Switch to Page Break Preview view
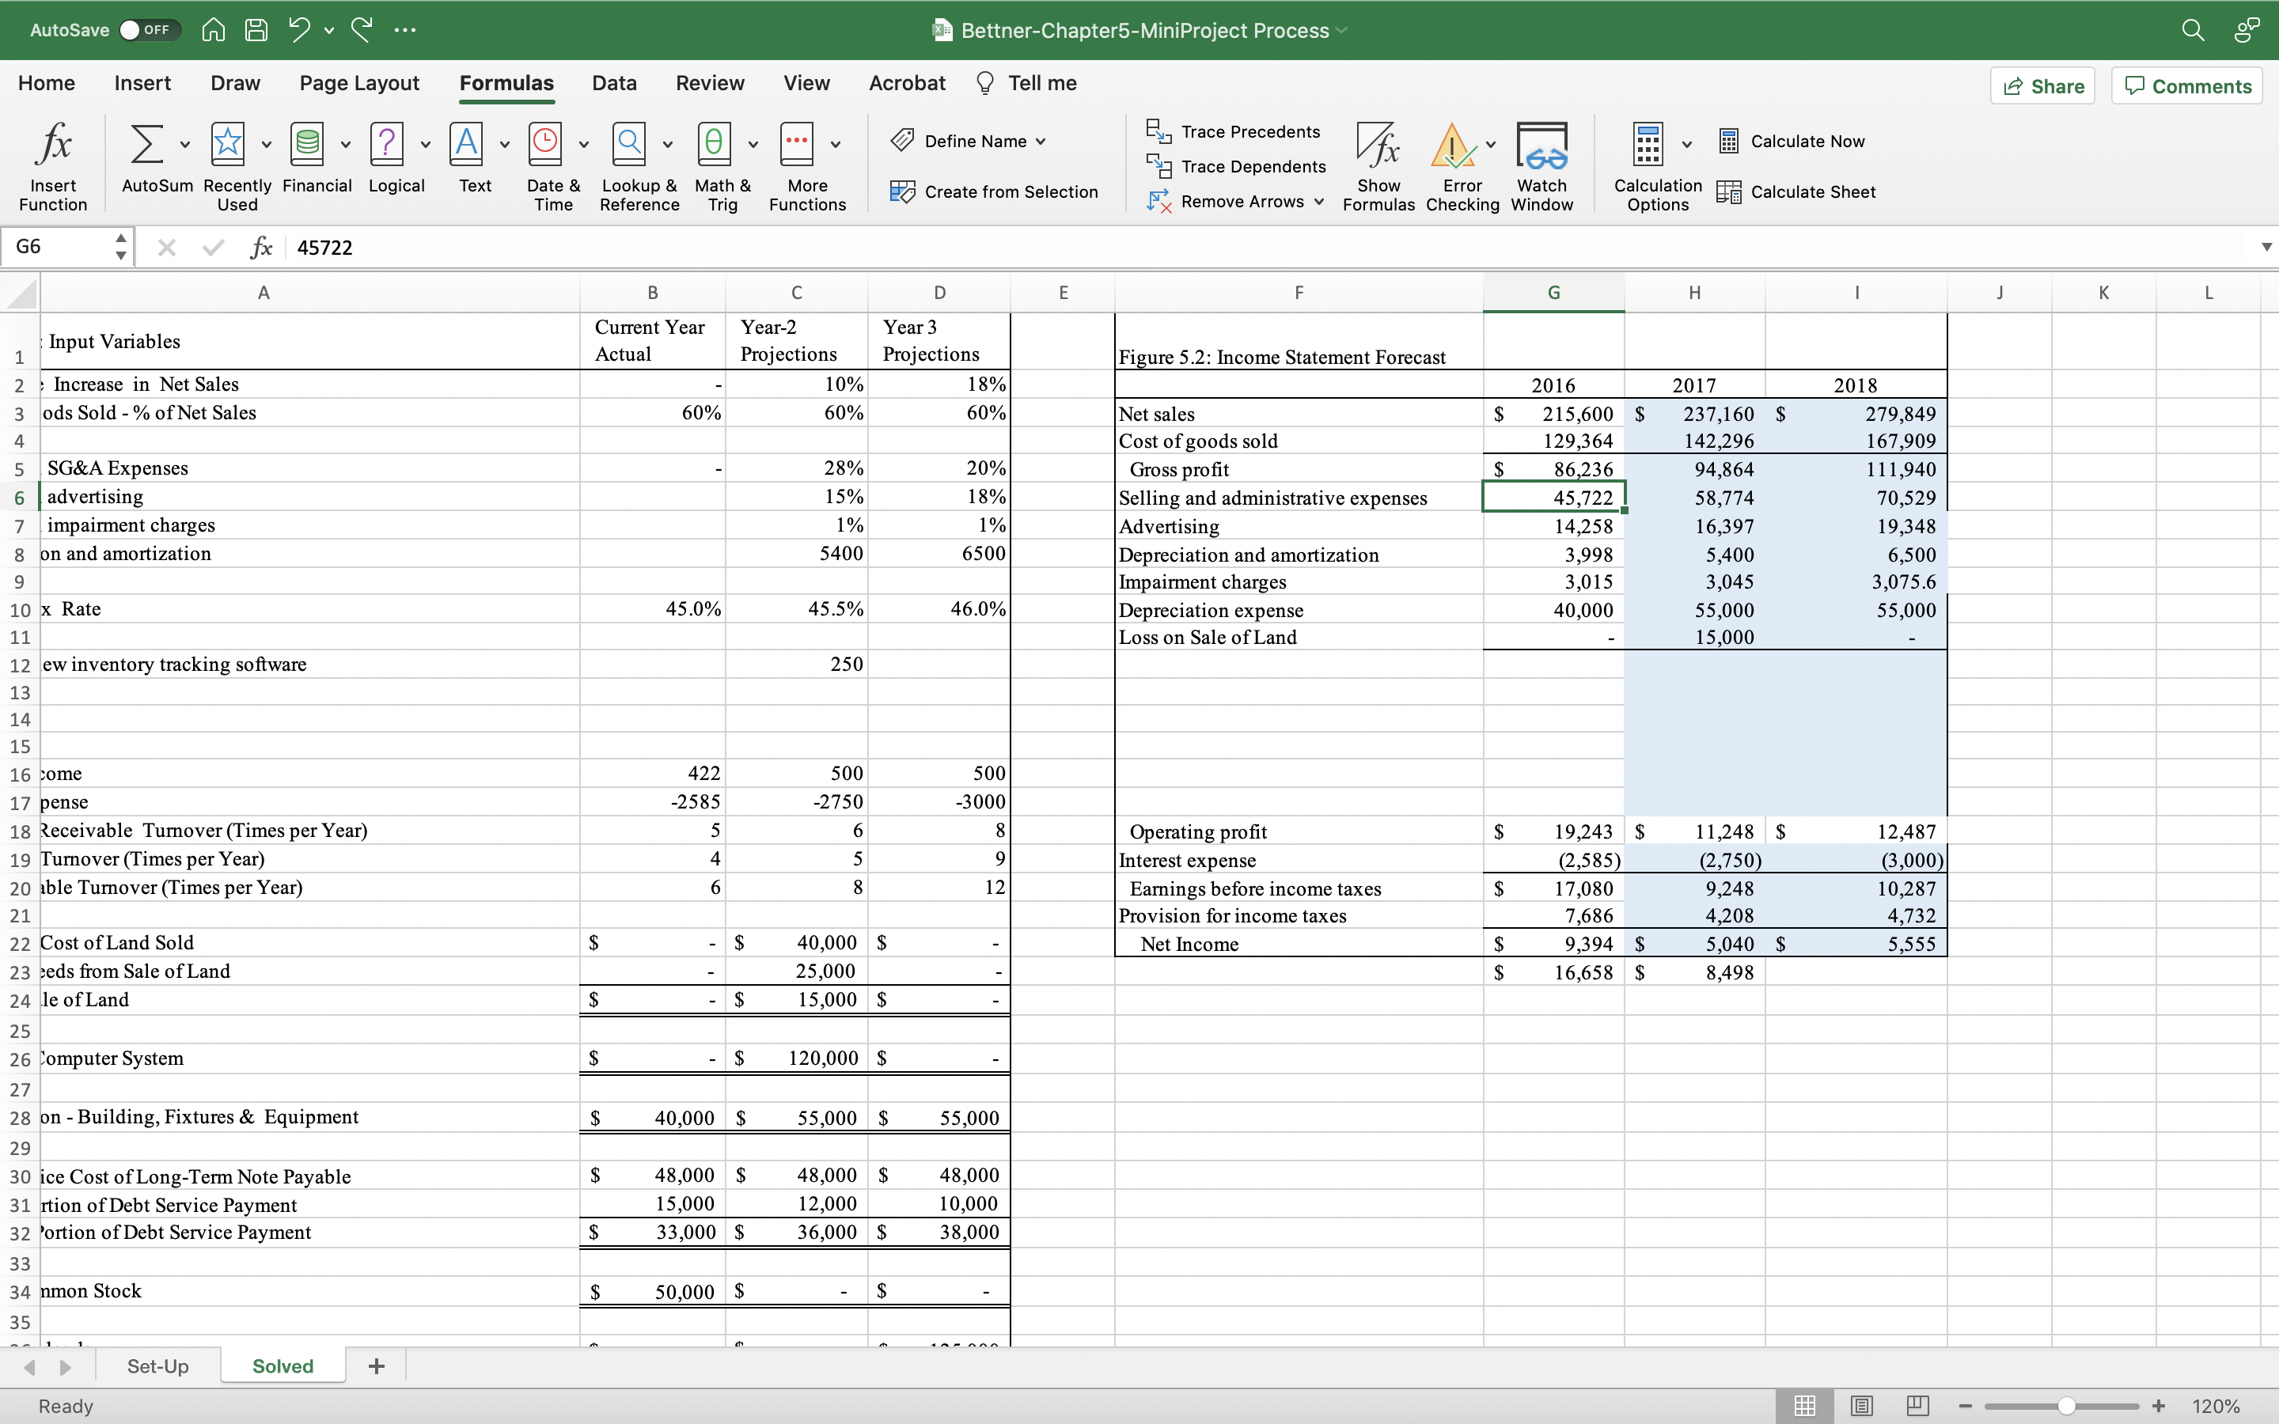 click(1917, 1405)
